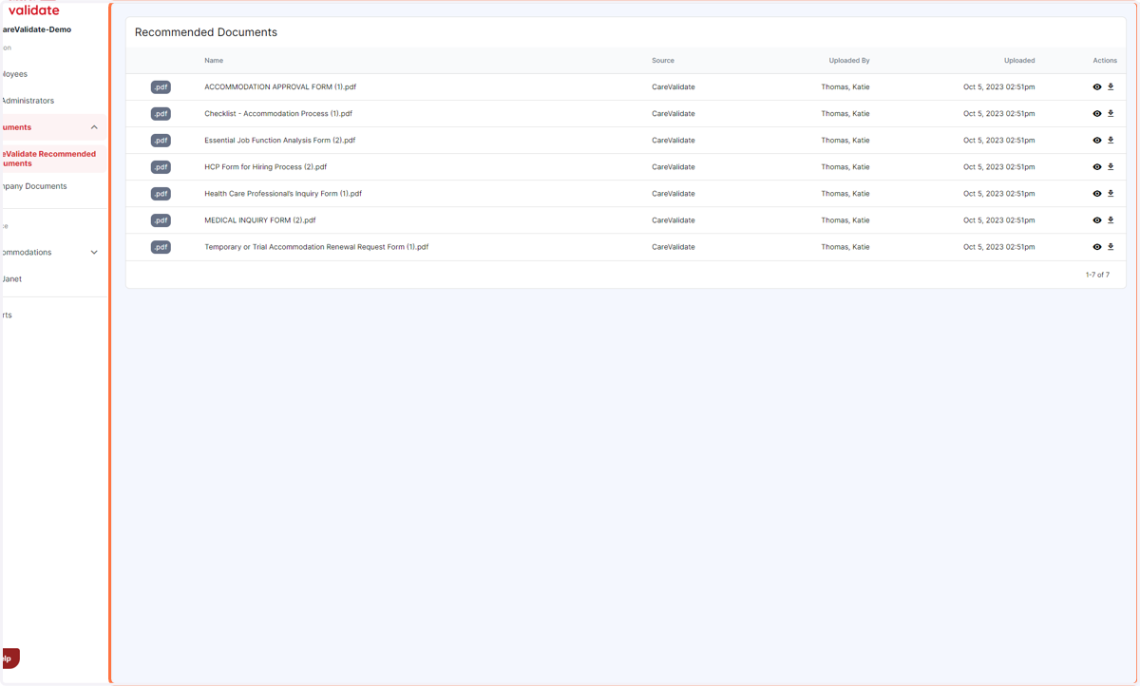Click file name MEDICAL INQUIRY FORM (2).pdf
The width and height of the screenshot is (1140, 686).
pyautogui.click(x=260, y=220)
